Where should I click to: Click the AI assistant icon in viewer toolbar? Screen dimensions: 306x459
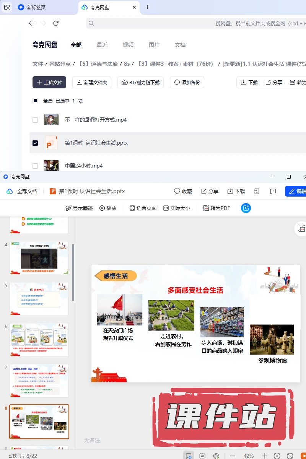coord(246,208)
